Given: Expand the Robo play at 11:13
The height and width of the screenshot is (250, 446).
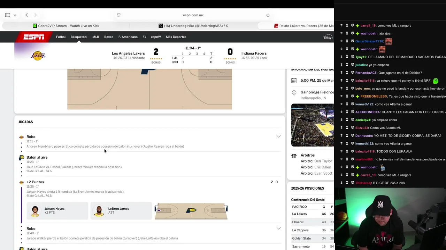Looking at the screenshot, I should click(278, 136).
